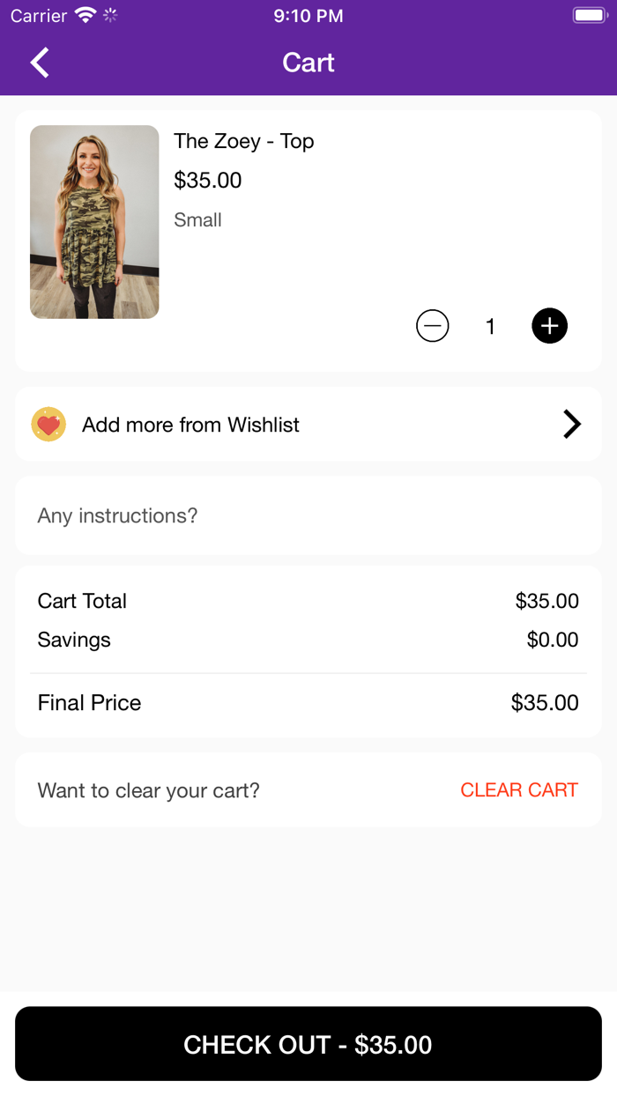This screenshot has width=617, height=1096.
Task: Tap the Small size label
Action: click(197, 220)
